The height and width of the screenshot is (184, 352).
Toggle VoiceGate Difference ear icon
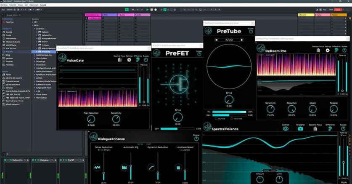pyautogui.click(x=138, y=60)
